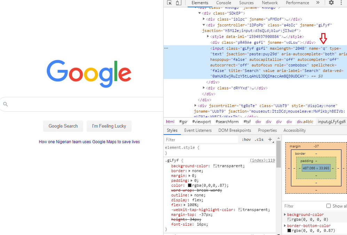Screen dimensions: 347x235
Task: Toggle the device toolbar icon
Action: [x=178, y=3]
